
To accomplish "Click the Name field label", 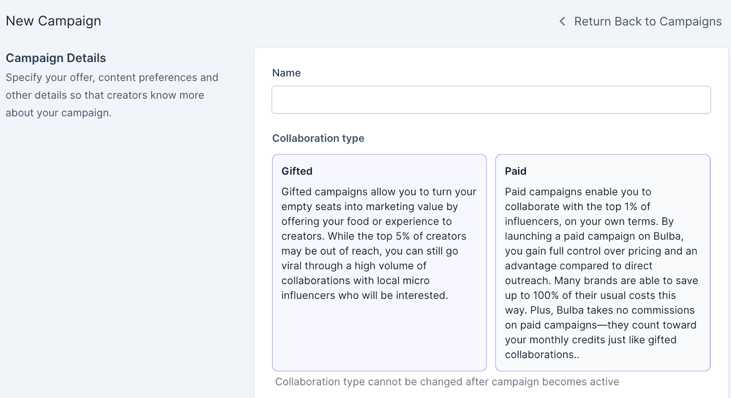I will coord(286,73).
